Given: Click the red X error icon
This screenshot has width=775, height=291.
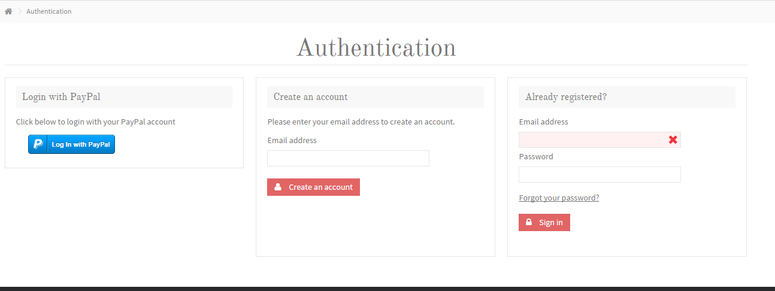Looking at the screenshot, I should [x=673, y=140].
